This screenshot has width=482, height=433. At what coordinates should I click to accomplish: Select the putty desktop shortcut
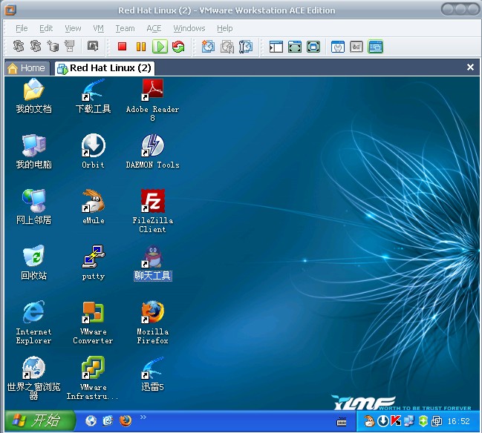pyautogui.click(x=94, y=262)
